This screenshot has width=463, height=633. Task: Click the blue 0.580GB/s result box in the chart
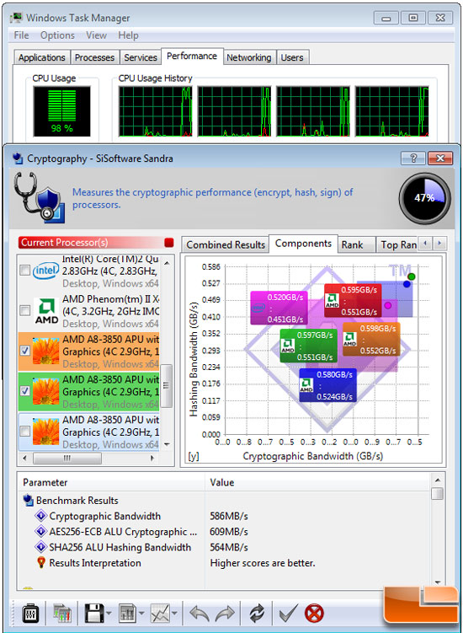point(328,385)
